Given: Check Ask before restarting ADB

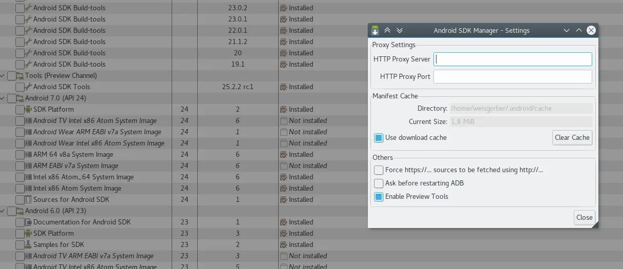Looking at the screenshot, I should [379, 183].
